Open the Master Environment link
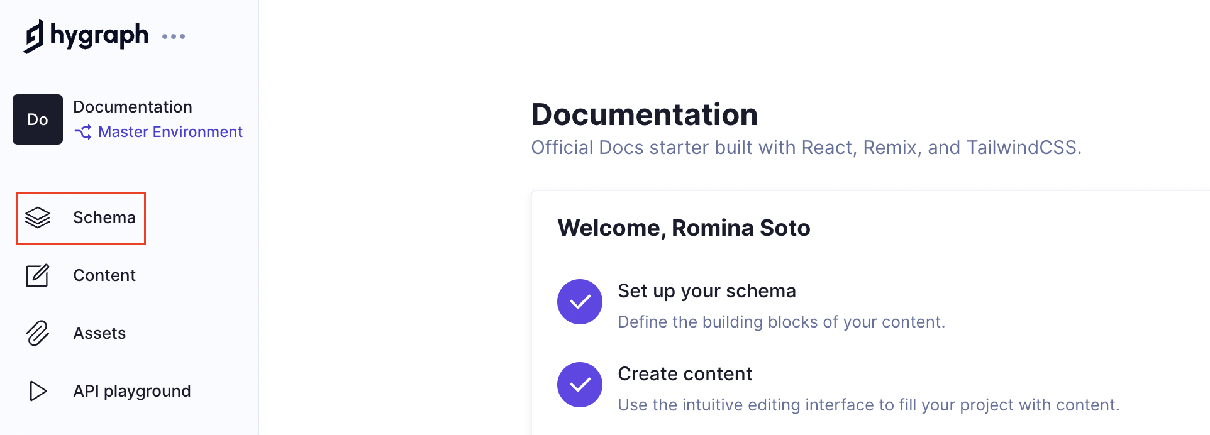The width and height of the screenshot is (1210, 435). (x=170, y=132)
